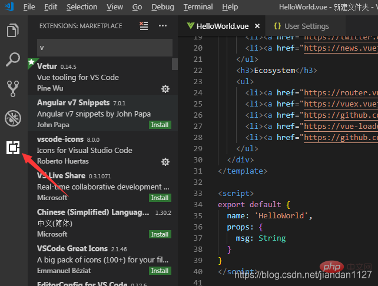Install Angular v7 Snippets extension
Screen dimensions: 378x286
pos(160,125)
